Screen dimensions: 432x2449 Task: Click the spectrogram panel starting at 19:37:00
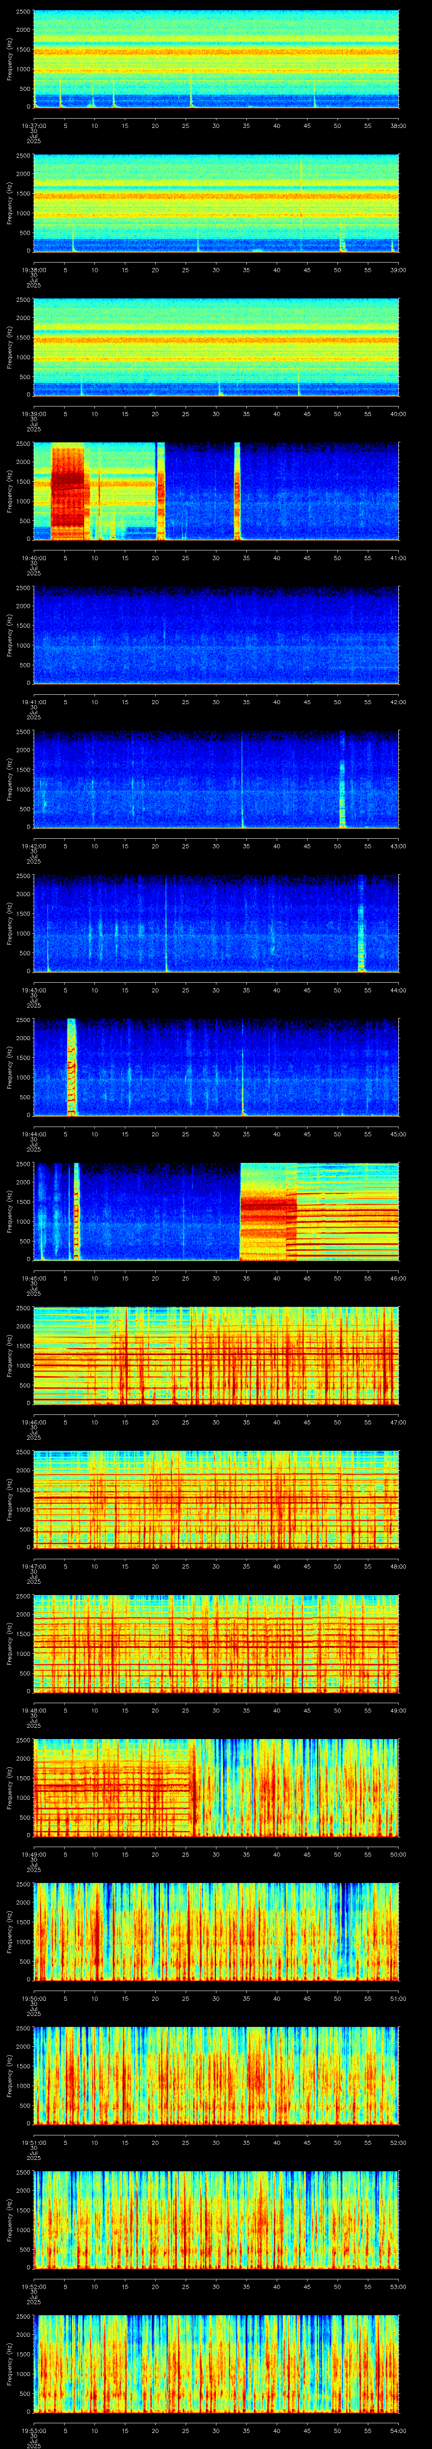(216, 59)
